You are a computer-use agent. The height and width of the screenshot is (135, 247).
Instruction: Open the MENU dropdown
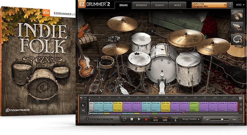(x=240, y=5)
